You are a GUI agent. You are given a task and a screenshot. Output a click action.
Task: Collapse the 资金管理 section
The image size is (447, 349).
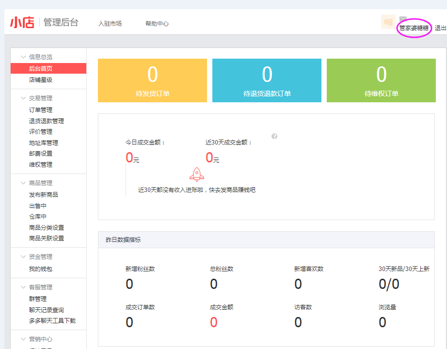tap(23, 256)
